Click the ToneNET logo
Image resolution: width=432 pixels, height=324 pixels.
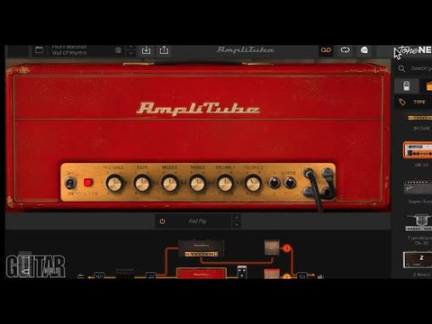point(416,50)
